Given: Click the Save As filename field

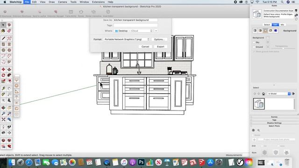Looking at the screenshot, I should coord(135,20).
